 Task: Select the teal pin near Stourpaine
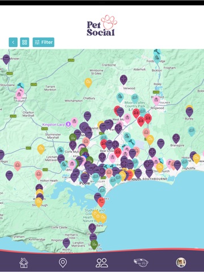pyautogui.click(x=20, y=86)
